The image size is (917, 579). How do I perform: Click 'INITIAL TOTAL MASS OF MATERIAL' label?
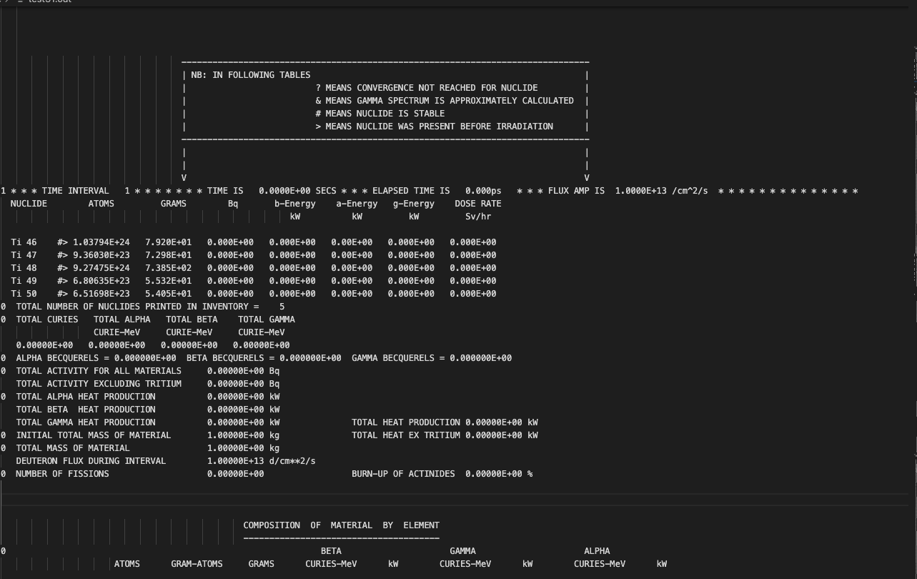click(94, 435)
